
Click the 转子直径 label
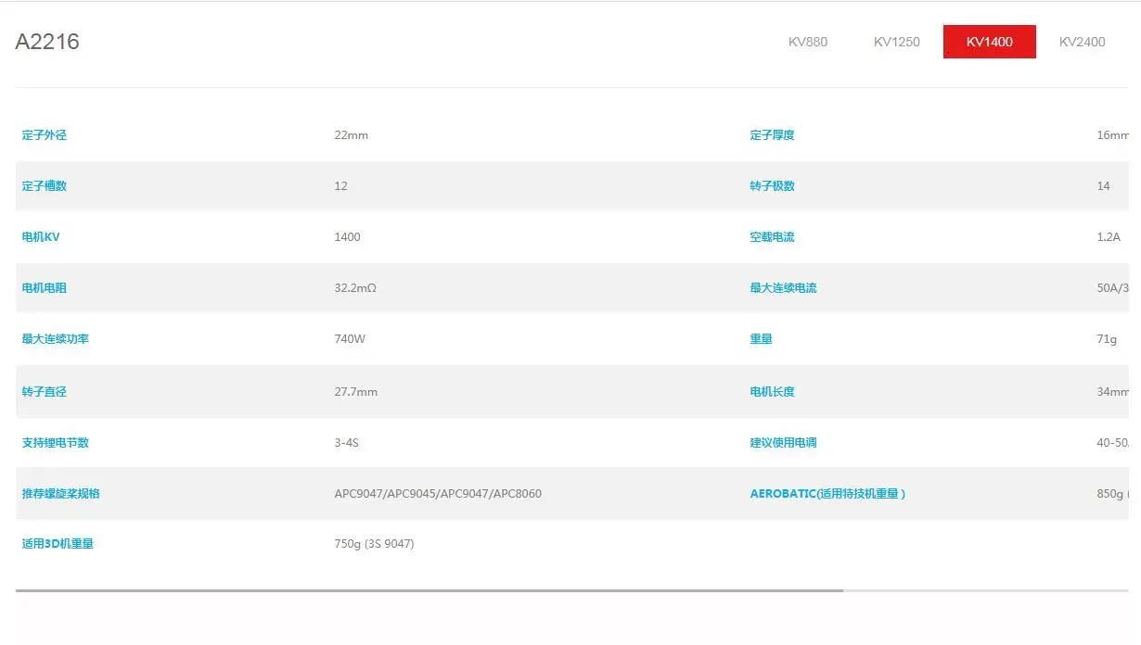click(45, 392)
